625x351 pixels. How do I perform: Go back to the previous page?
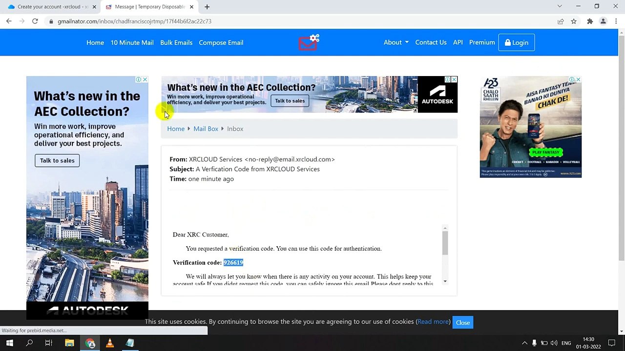click(9, 21)
